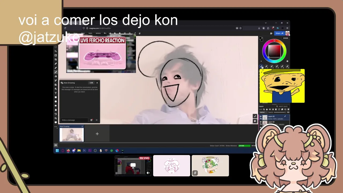Click the search layers field
This screenshot has height=193, width=343.
(282, 106)
